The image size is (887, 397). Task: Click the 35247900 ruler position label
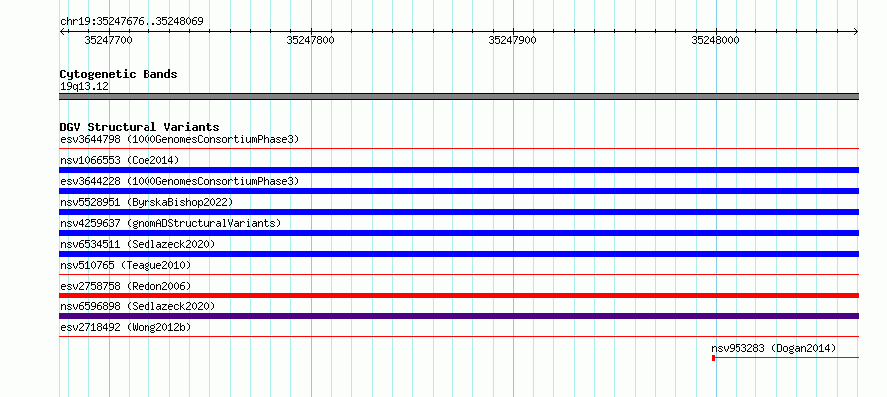(512, 40)
